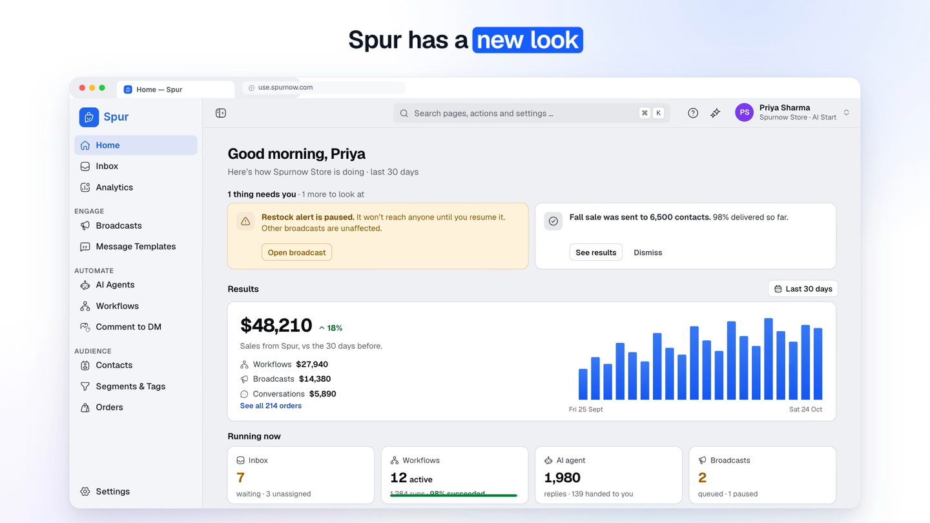Click the See results button
This screenshot has height=523, width=930.
coord(595,252)
